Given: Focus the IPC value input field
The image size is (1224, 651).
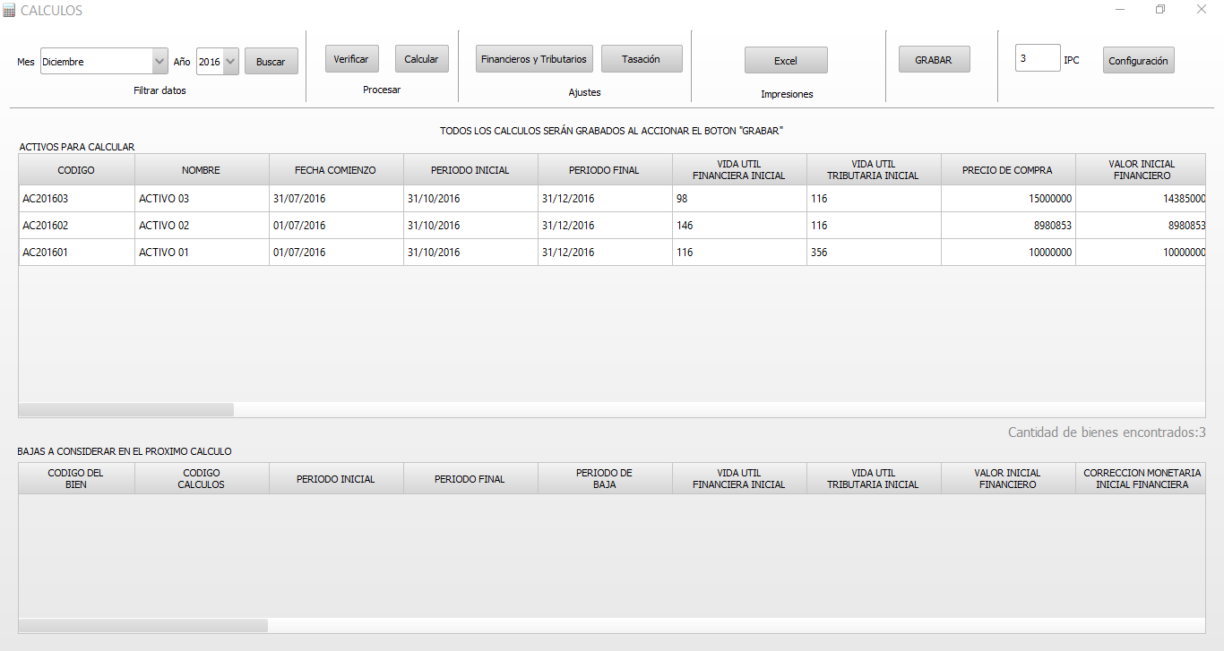Looking at the screenshot, I should (1037, 59).
